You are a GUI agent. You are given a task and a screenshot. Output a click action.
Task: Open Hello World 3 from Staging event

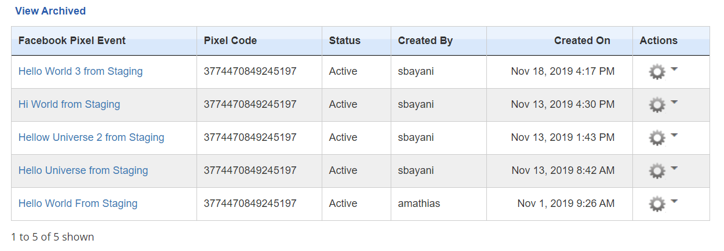point(81,71)
